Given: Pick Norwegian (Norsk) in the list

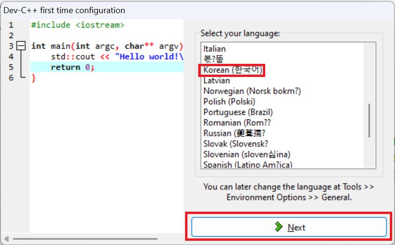Looking at the screenshot, I should click(252, 91).
